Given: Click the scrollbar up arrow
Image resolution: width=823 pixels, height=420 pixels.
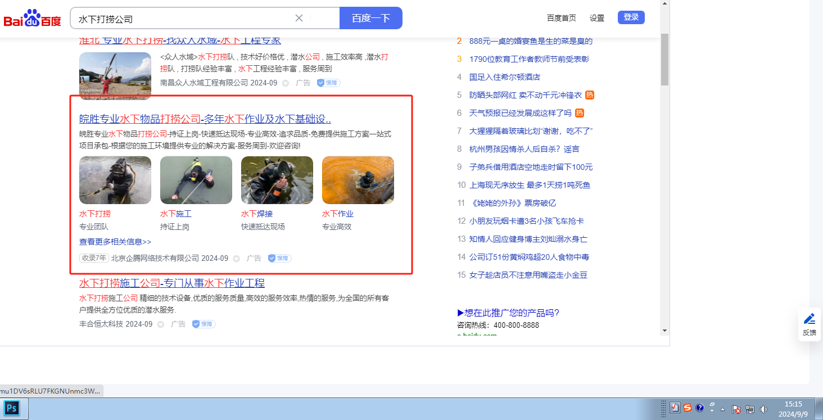Looking at the screenshot, I should (x=664, y=4).
